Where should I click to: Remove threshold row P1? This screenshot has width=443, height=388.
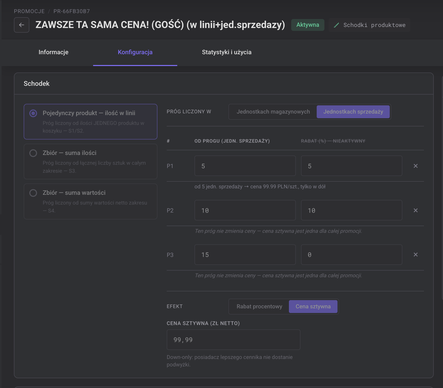coord(415,166)
